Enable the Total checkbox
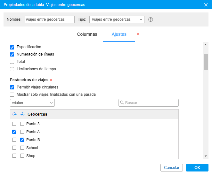This screenshot has width=212, height=175. click(12, 62)
